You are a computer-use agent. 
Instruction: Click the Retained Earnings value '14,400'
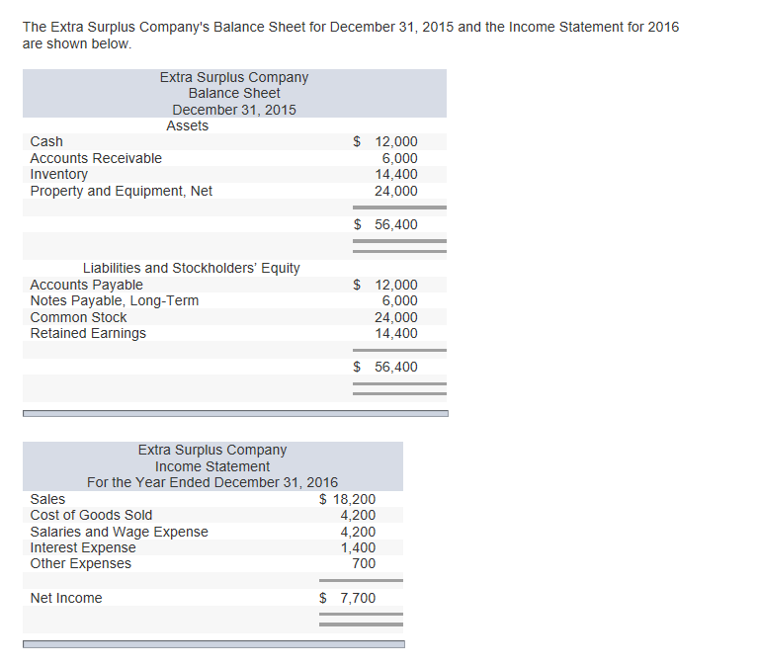396,333
